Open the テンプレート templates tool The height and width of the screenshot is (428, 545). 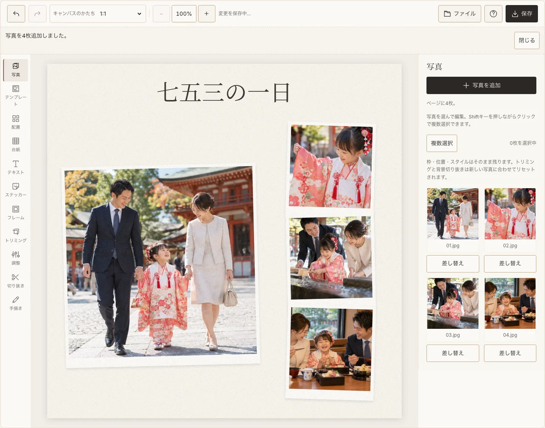tap(16, 95)
